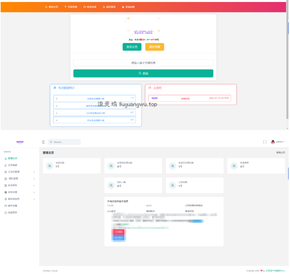This screenshot has width=290, height=274.
Task: Click the hamburger menu toggle icon
Action: point(43,142)
